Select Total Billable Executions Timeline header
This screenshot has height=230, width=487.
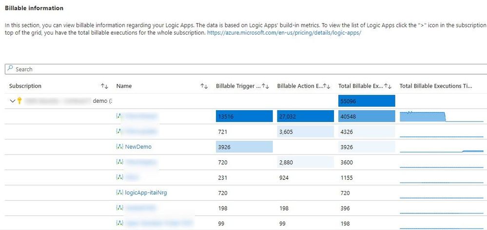pos(436,86)
